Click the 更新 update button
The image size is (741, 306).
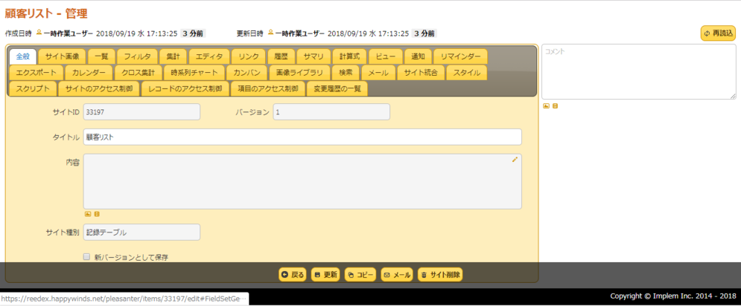325,274
